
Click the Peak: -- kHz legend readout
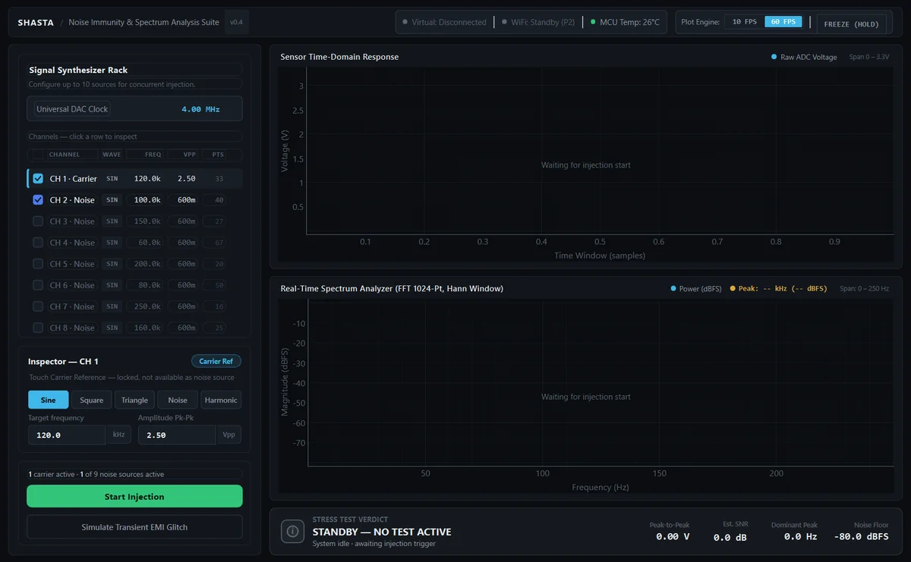778,288
